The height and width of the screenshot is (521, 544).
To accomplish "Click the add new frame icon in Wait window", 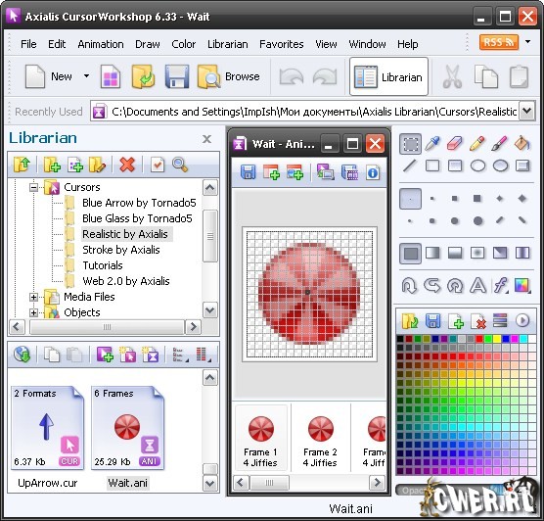I will point(271,172).
